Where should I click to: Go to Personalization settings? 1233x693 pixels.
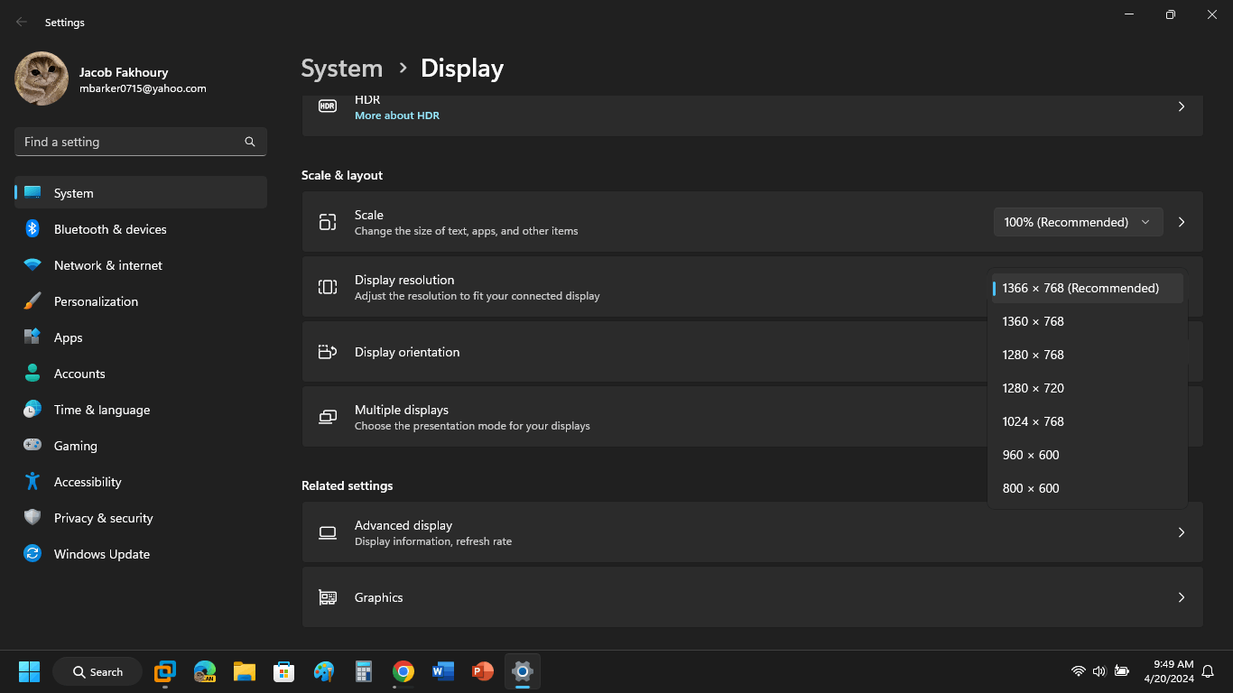(x=96, y=301)
